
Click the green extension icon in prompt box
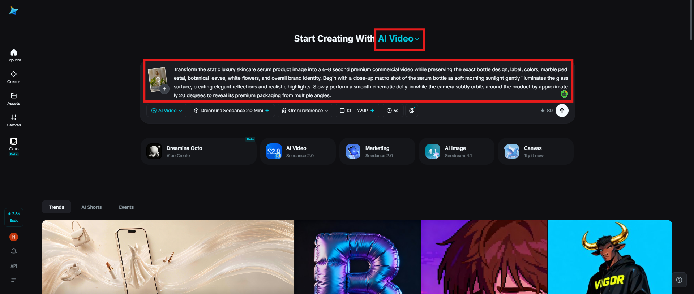564,94
